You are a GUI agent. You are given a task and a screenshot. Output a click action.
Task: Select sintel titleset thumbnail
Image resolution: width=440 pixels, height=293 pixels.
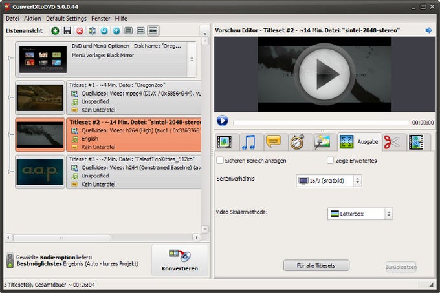pos(40,135)
